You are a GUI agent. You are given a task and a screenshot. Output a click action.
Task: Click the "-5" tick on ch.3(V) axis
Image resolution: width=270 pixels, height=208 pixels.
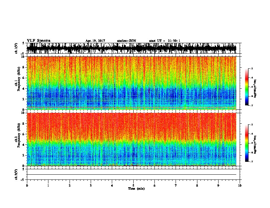(22, 180)
